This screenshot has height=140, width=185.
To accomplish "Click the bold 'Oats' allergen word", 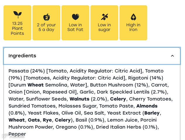I will coord(34,120).
